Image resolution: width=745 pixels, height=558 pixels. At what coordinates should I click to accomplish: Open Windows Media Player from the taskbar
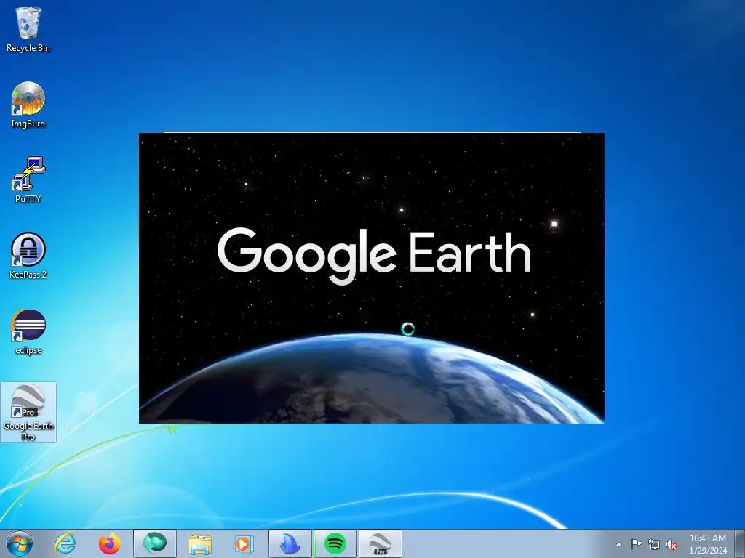pos(244,543)
